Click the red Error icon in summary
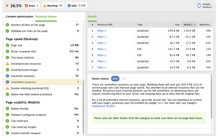220x136 pixels. [x=26, y=6]
